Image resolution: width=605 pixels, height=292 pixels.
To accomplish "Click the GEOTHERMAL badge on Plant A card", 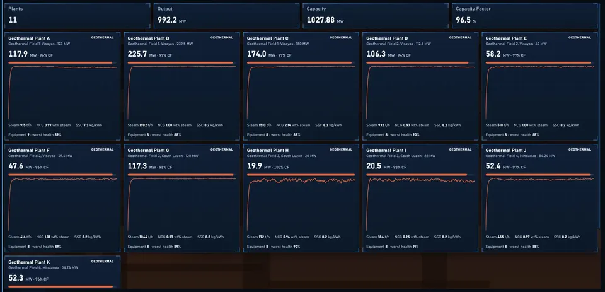I will point(102,37).
